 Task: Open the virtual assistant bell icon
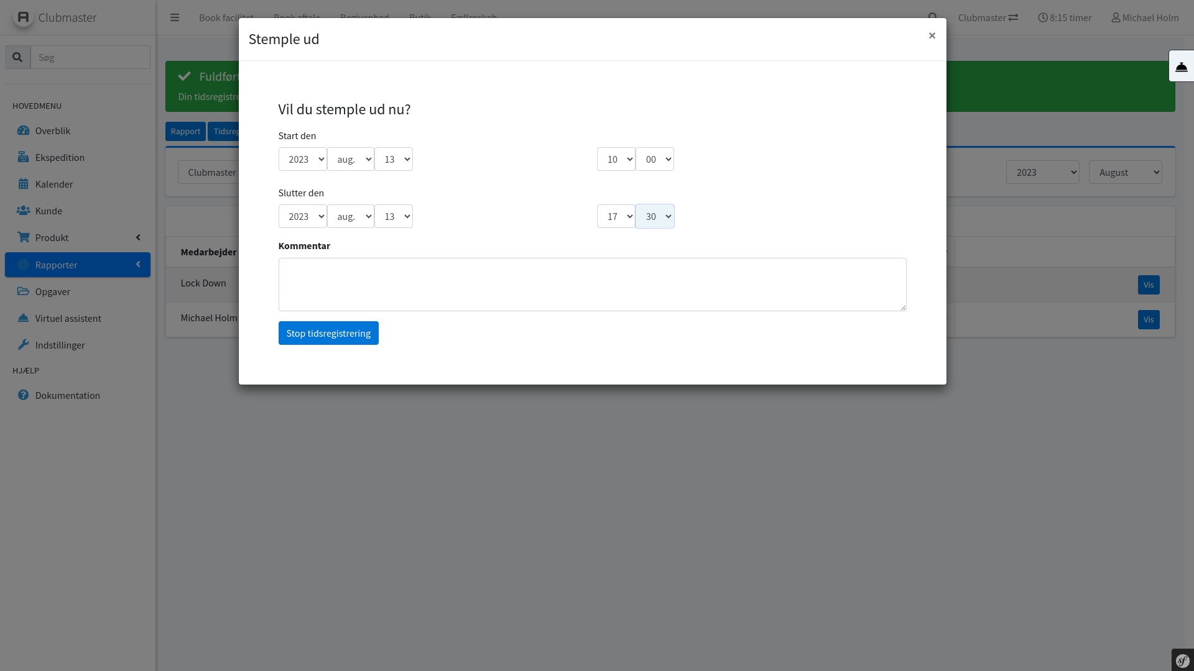[x=1181, y=66]
